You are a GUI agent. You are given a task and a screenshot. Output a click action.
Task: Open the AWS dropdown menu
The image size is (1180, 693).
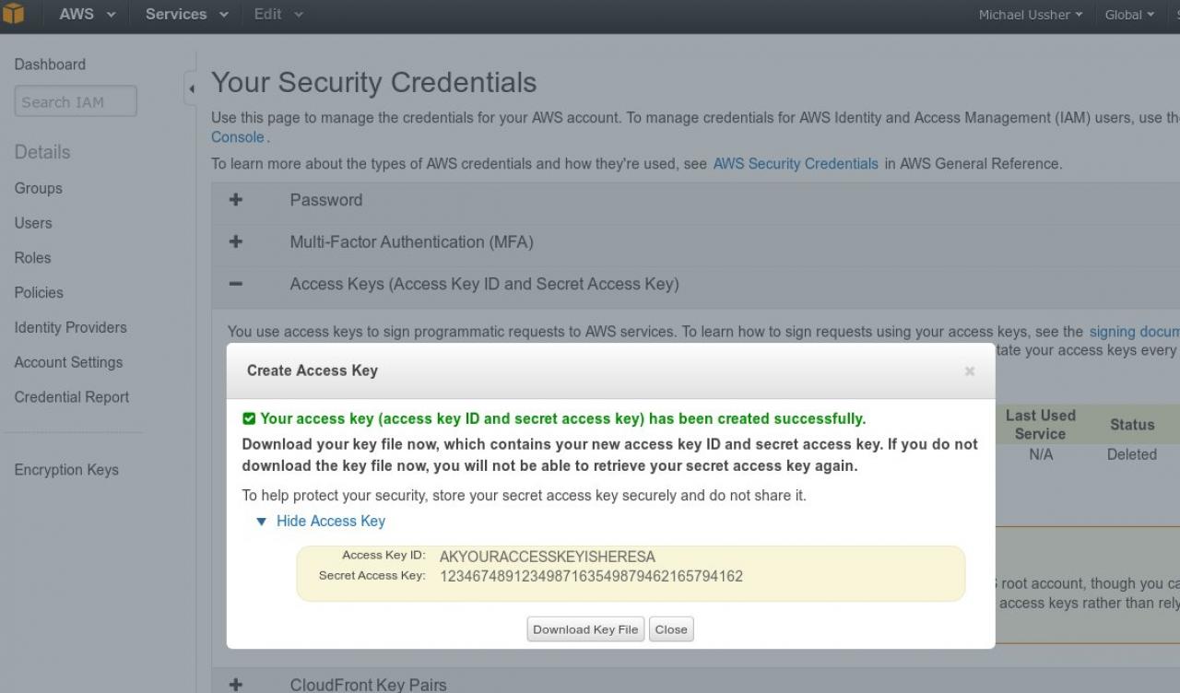click(x=88, y=15)
